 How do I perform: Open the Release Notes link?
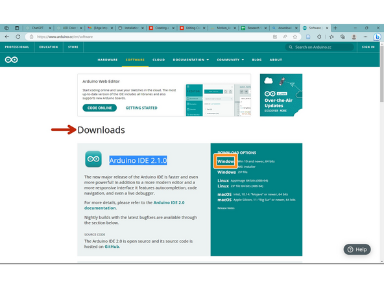(x=226, y=208)
